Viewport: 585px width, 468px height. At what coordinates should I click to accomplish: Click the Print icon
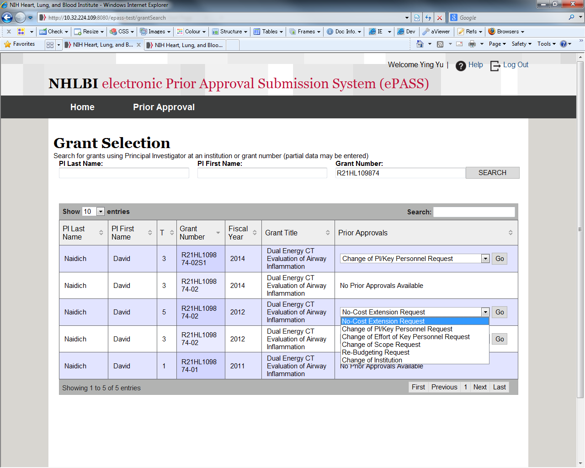pyautogui.click(x=472, y=44)
